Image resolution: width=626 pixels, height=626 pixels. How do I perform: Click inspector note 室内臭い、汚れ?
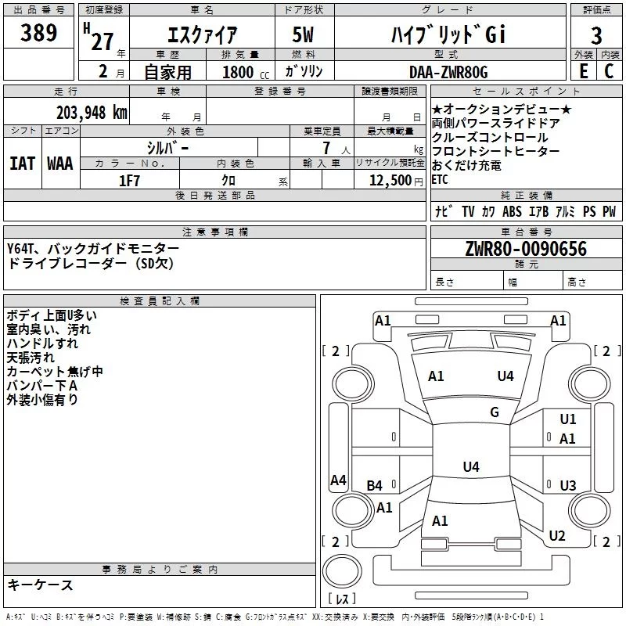[49, 329]
